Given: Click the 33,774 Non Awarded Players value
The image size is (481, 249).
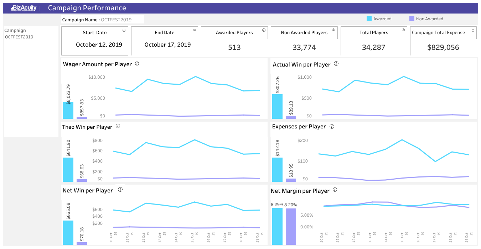Looking at the screenshot, I should coord(304,47).
